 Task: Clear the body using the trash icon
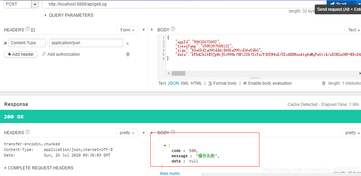point(324,83)
